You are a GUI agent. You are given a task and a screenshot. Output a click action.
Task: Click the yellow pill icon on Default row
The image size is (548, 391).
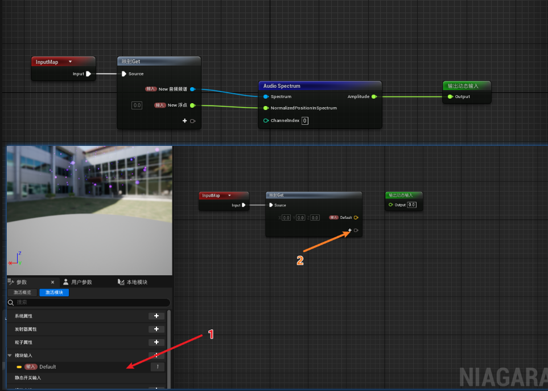coord(19,367)
